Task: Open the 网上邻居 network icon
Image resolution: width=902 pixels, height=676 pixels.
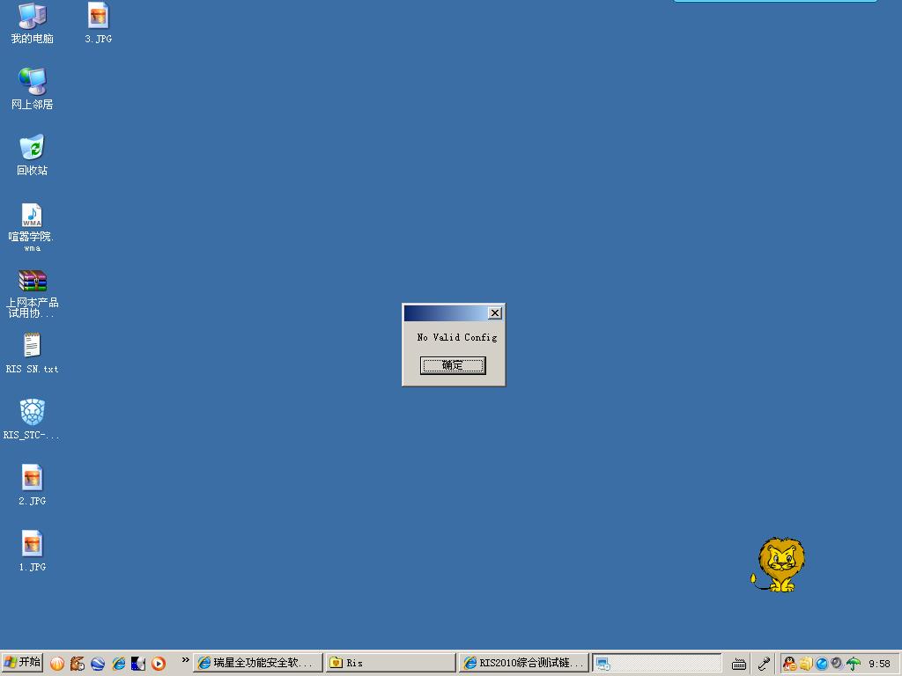Action: 33,89
